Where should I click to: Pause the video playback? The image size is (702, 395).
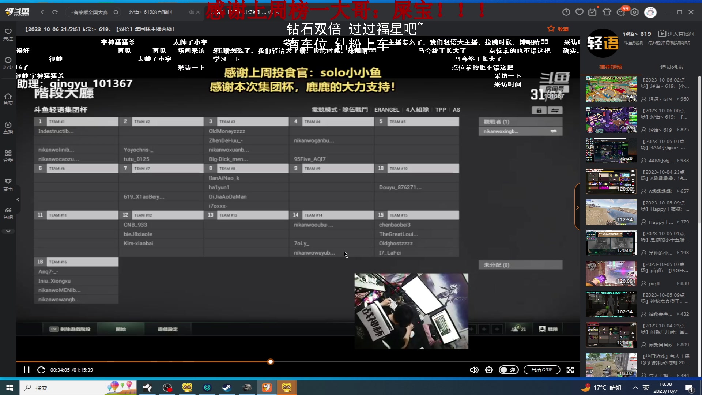[26, 370]
